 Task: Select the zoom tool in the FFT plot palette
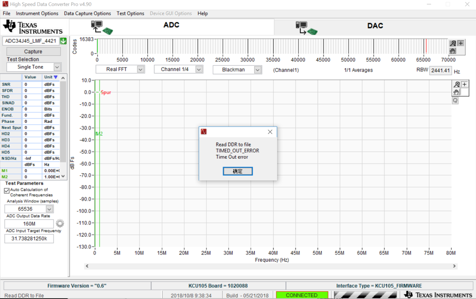coord(457,85)
